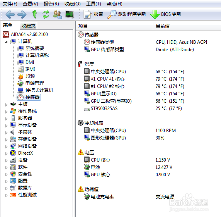Click the 主板 motherboard icon

pyautogui.click(x=13, y=104)
